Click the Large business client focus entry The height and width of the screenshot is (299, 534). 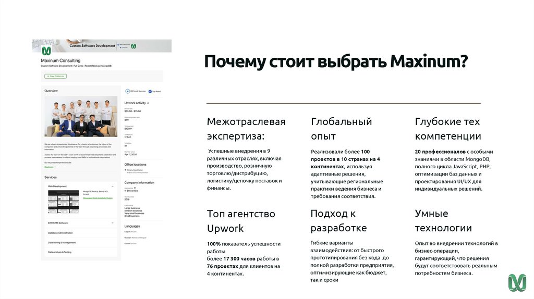[x=132, y=208]
